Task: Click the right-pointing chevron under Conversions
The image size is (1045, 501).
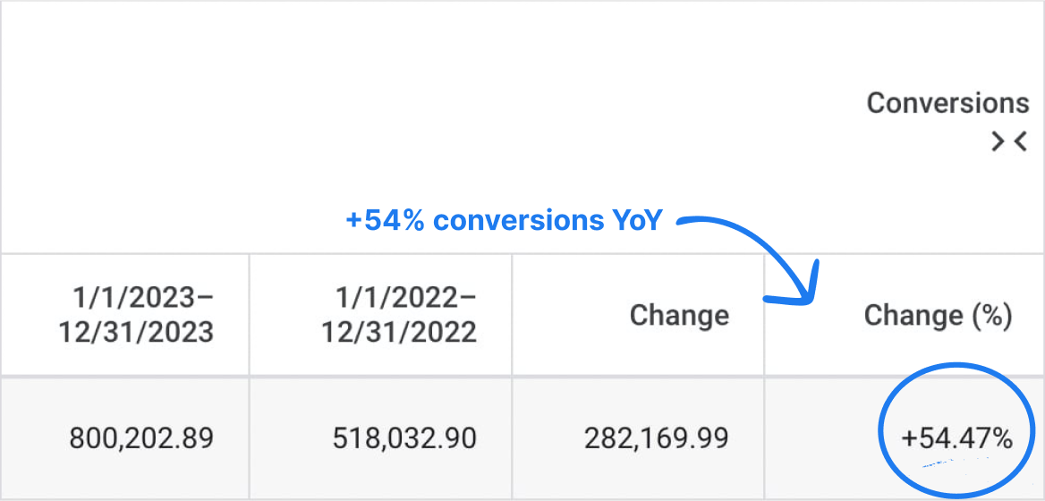Action: (998, 141)
